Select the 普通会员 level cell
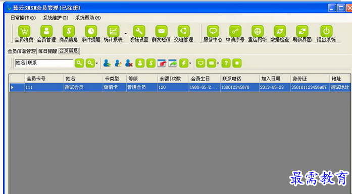 pos(142,87)
